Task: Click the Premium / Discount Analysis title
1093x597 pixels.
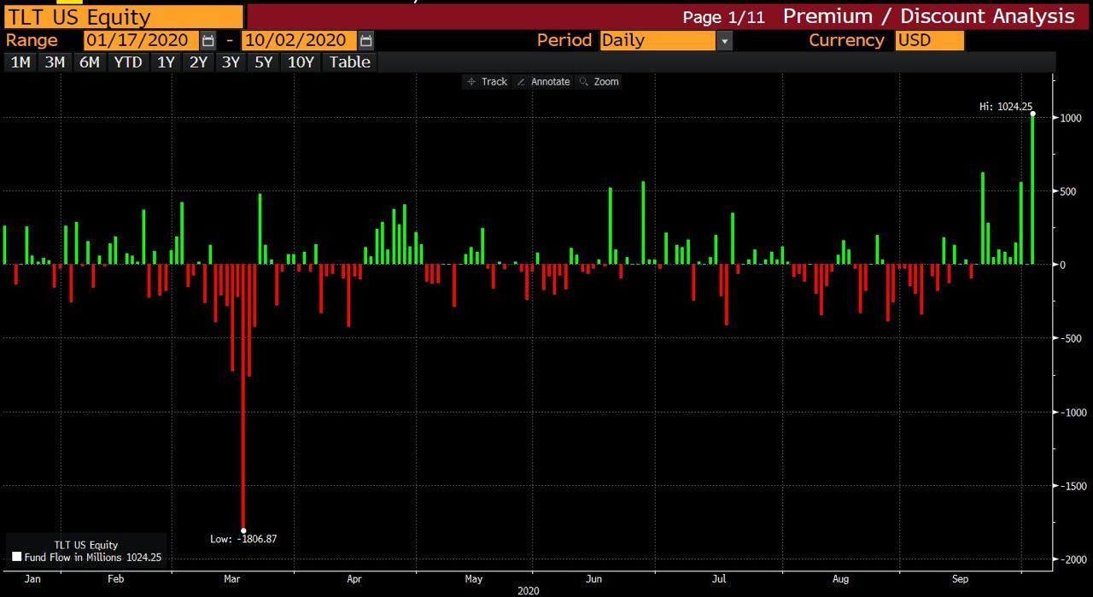Action: (x=929, y=16)
